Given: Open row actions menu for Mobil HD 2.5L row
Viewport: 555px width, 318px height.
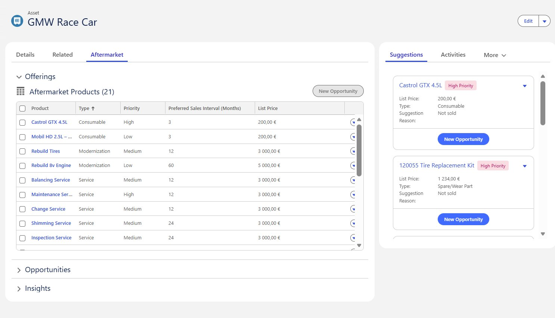Looking at the screenshot, I should (x=353, y=137).
